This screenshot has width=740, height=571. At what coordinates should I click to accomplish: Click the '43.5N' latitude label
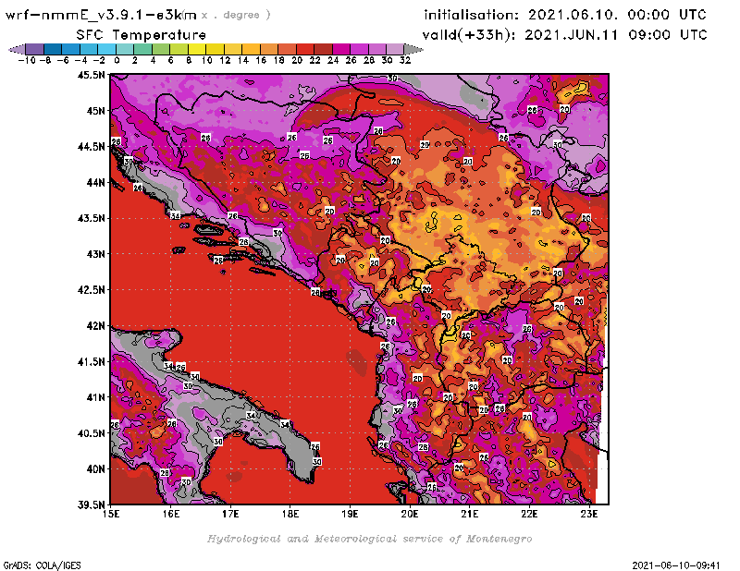[x=91, y=218]
